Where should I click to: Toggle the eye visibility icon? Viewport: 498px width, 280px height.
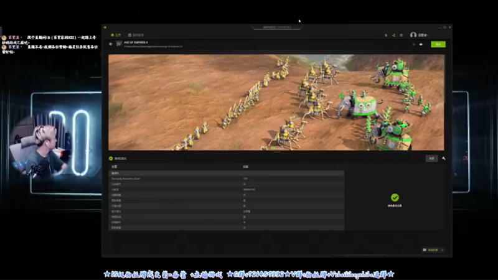[x=421, y=44]
